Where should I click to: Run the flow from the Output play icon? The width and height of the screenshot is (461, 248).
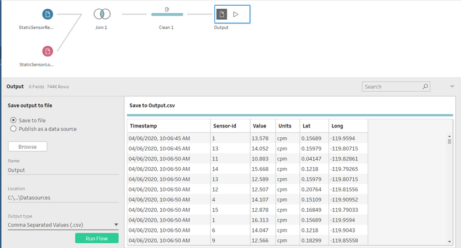pyautogui.click(x=236, y=14)
